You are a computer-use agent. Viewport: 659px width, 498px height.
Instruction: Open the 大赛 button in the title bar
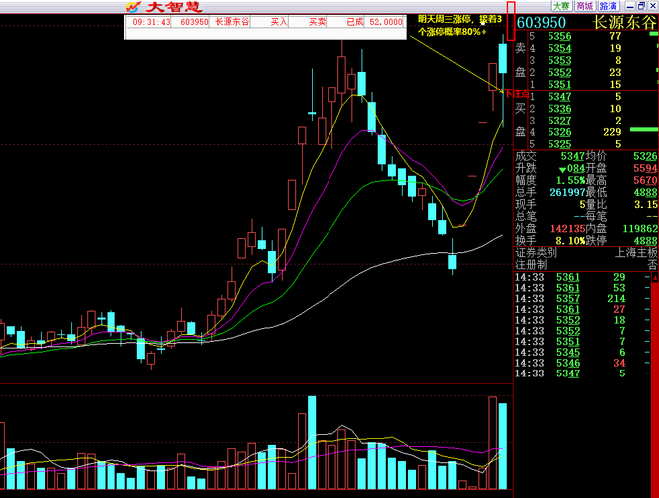click(561, 6)
